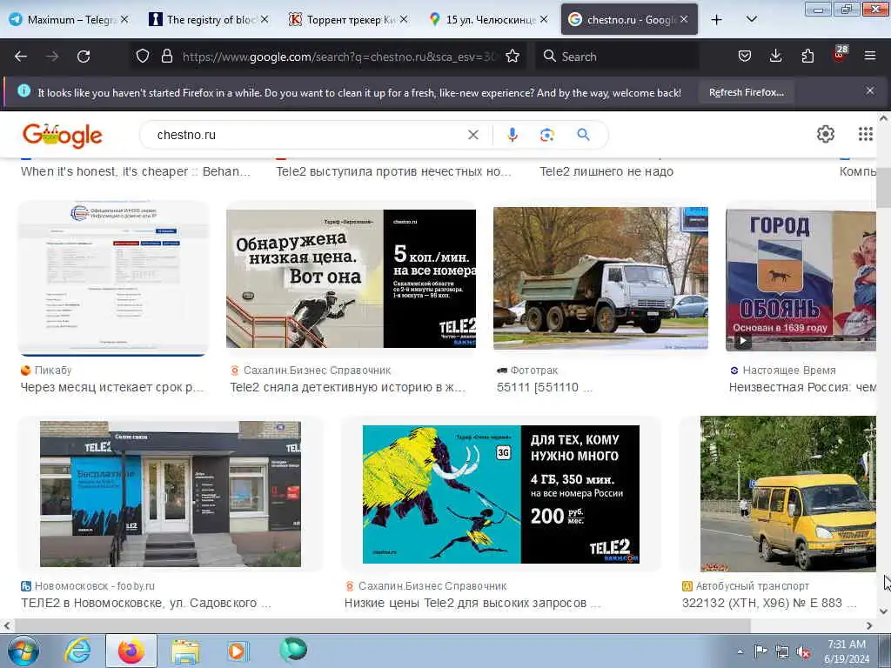The image size is (891, 668).
Task: Open the Через месяц истекает срок link
Action: 112,387
